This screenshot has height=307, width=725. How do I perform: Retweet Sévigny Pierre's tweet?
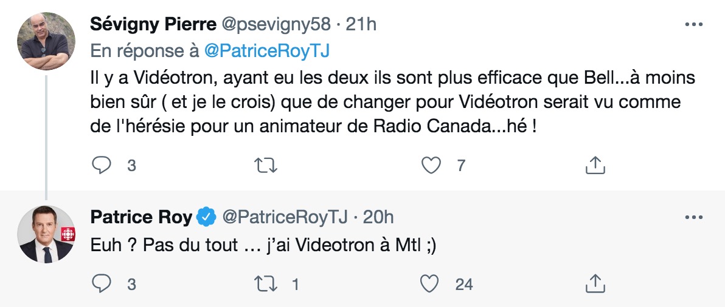(x=266, y=165)
